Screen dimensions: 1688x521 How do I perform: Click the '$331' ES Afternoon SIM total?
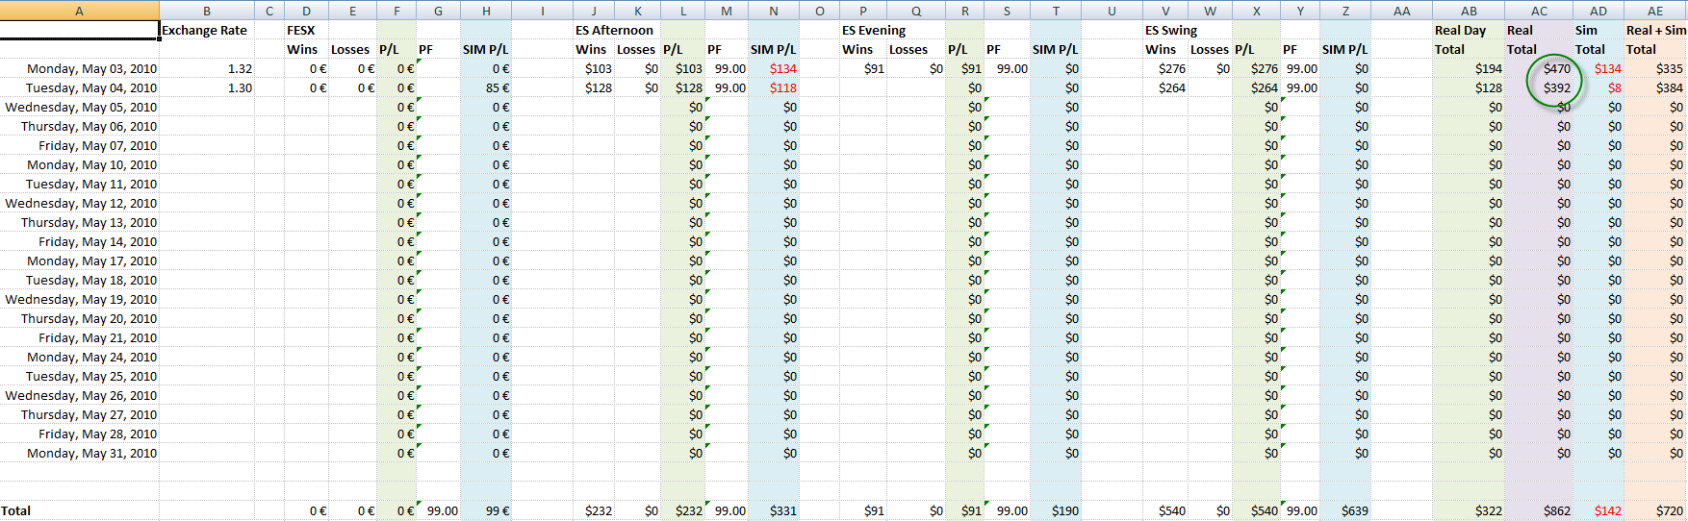pyautogui.click(x=774, y=510)
